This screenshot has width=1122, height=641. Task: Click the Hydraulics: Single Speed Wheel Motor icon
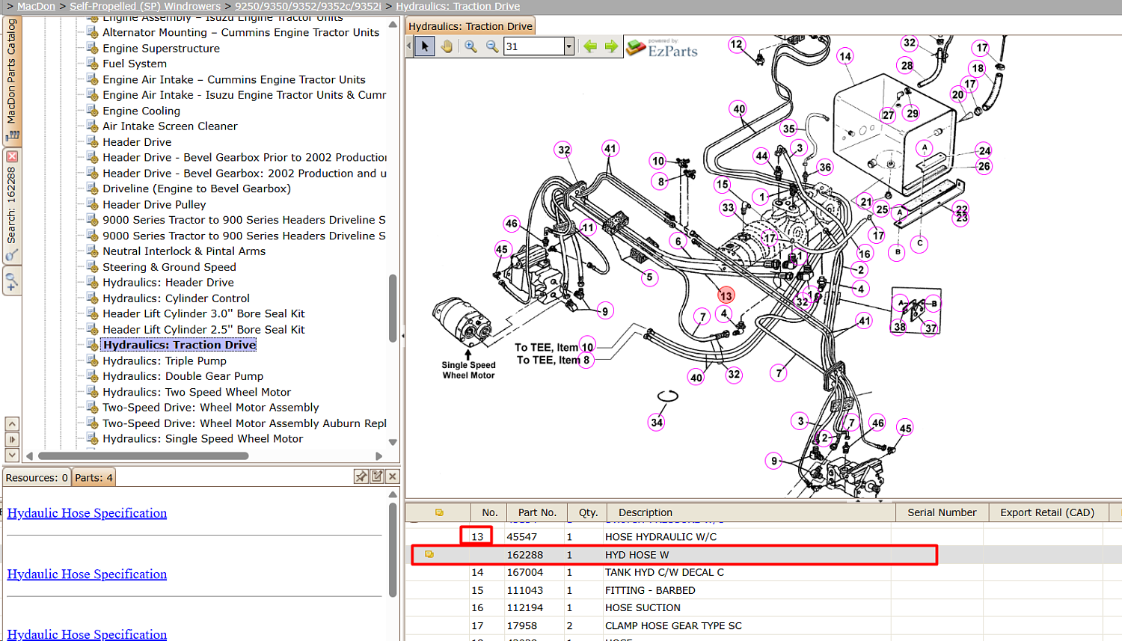[x=93, y=439]
